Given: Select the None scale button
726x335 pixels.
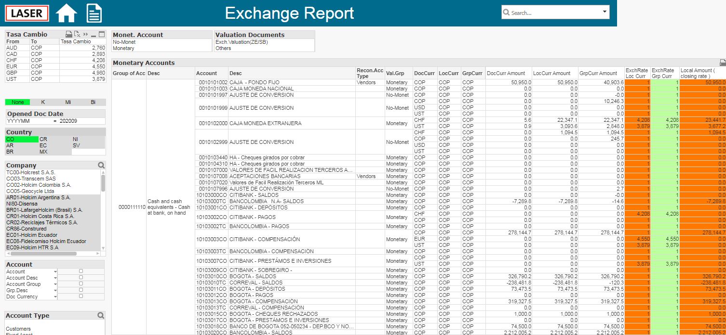Looking at the screenshot, I should [18, 102].
